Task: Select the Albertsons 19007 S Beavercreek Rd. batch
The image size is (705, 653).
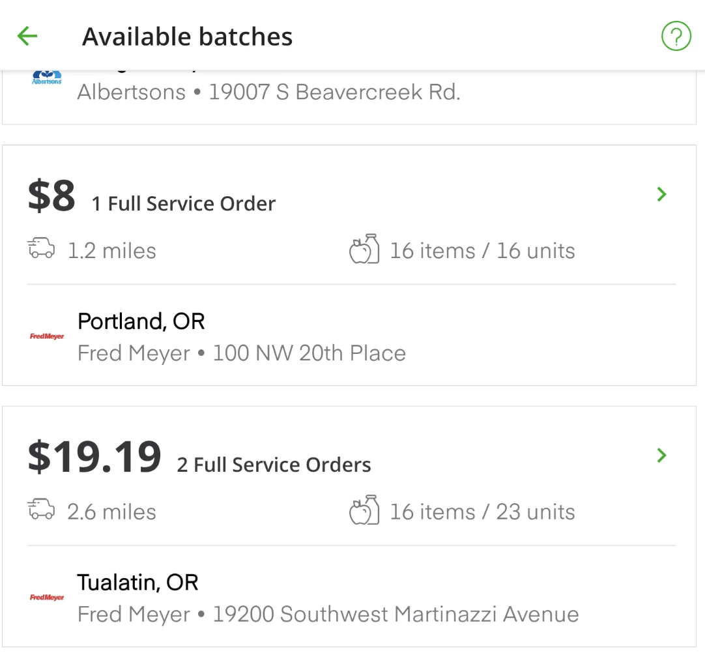Action: pos(349,98)
